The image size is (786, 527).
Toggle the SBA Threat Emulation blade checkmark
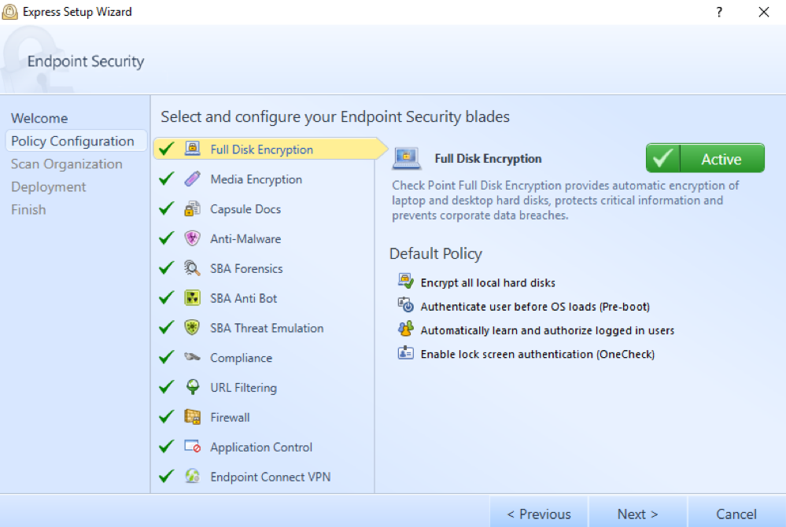(167, 327)
